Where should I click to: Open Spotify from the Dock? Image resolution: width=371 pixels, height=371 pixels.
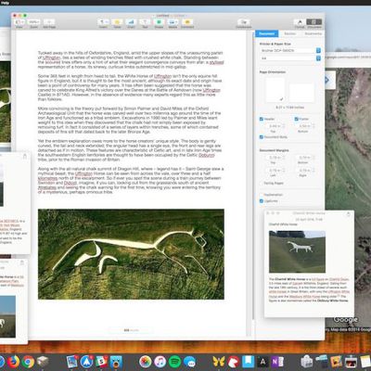175,361
